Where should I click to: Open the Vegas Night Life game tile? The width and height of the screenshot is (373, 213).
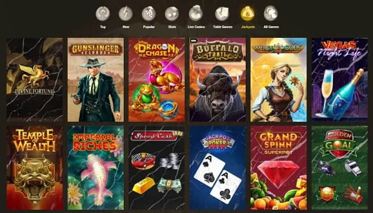coord(340,80)
